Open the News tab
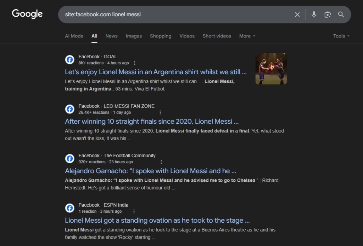This screenshot has height=246, width=363. point(111,36)
